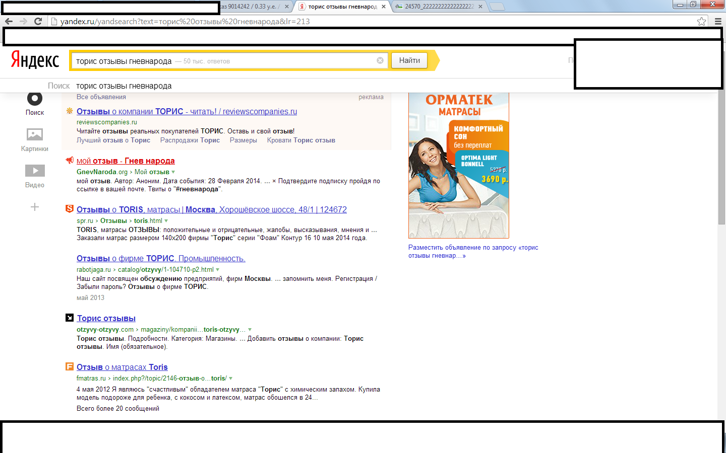Add more services with the plus icon
The image size is (726, 453).
[35, 207]
